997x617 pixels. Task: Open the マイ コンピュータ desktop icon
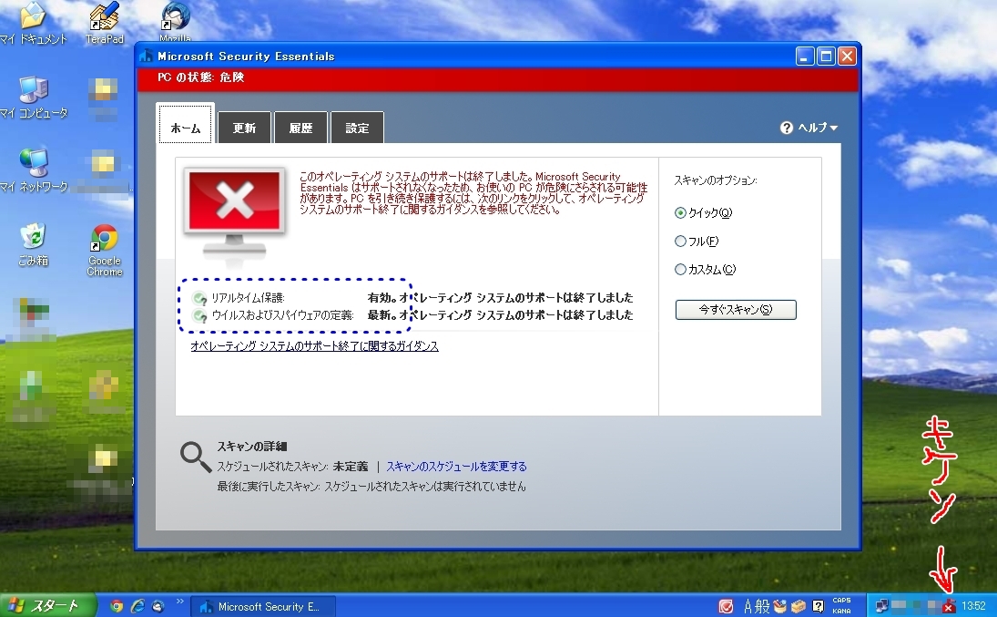(x=33, y=98)
